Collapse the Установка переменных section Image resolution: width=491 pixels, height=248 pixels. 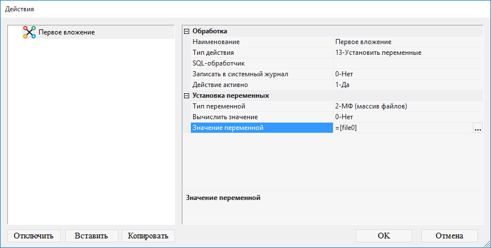pyautogui.click(x=187, y=96)
